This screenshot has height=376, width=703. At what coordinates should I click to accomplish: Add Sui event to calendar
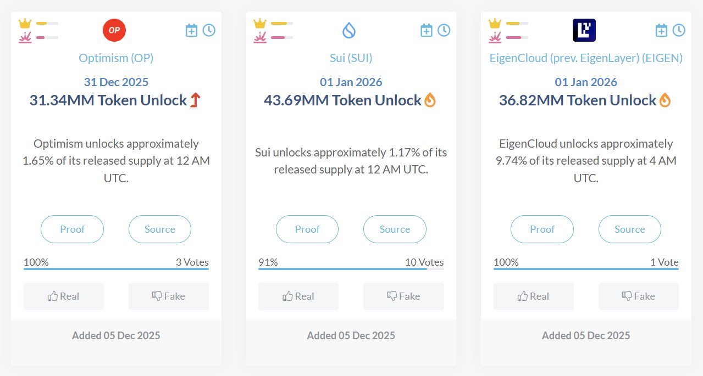coord(427,30)
